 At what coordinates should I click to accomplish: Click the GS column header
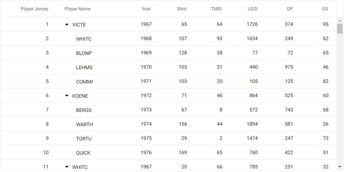[325, 9]
